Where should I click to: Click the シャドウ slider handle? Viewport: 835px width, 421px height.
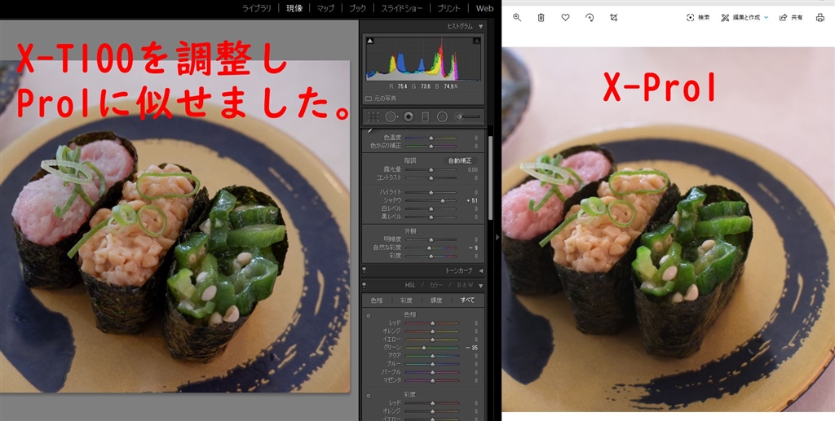coord(443,200)
